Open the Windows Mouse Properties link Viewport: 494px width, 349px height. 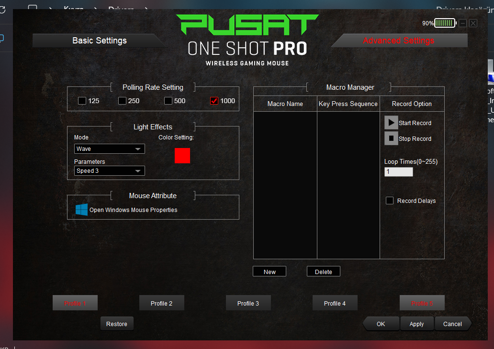(133, 210)
